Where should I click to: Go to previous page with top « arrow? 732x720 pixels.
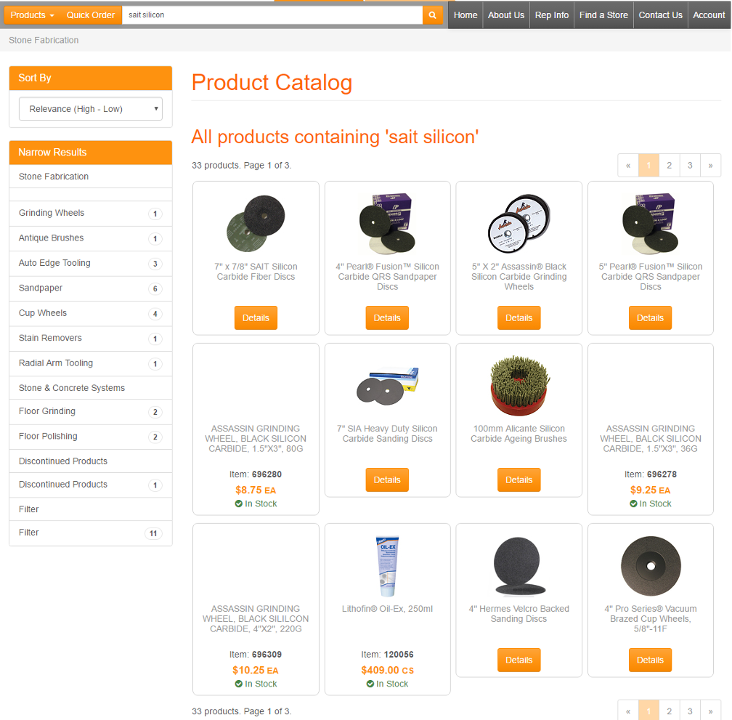[x=628, y=166]
